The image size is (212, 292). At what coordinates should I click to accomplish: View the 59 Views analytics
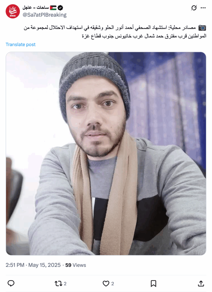coord(76,265)
